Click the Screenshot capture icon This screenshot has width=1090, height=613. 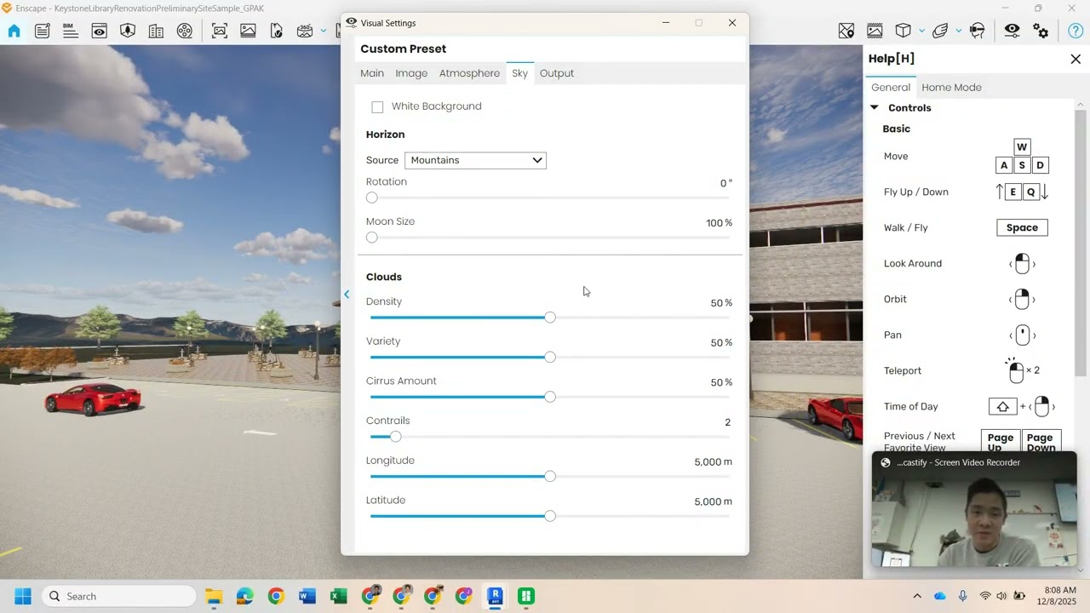point(220,31)
